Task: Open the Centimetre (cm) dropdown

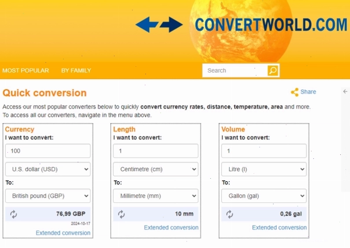Action: click(156, 169)
